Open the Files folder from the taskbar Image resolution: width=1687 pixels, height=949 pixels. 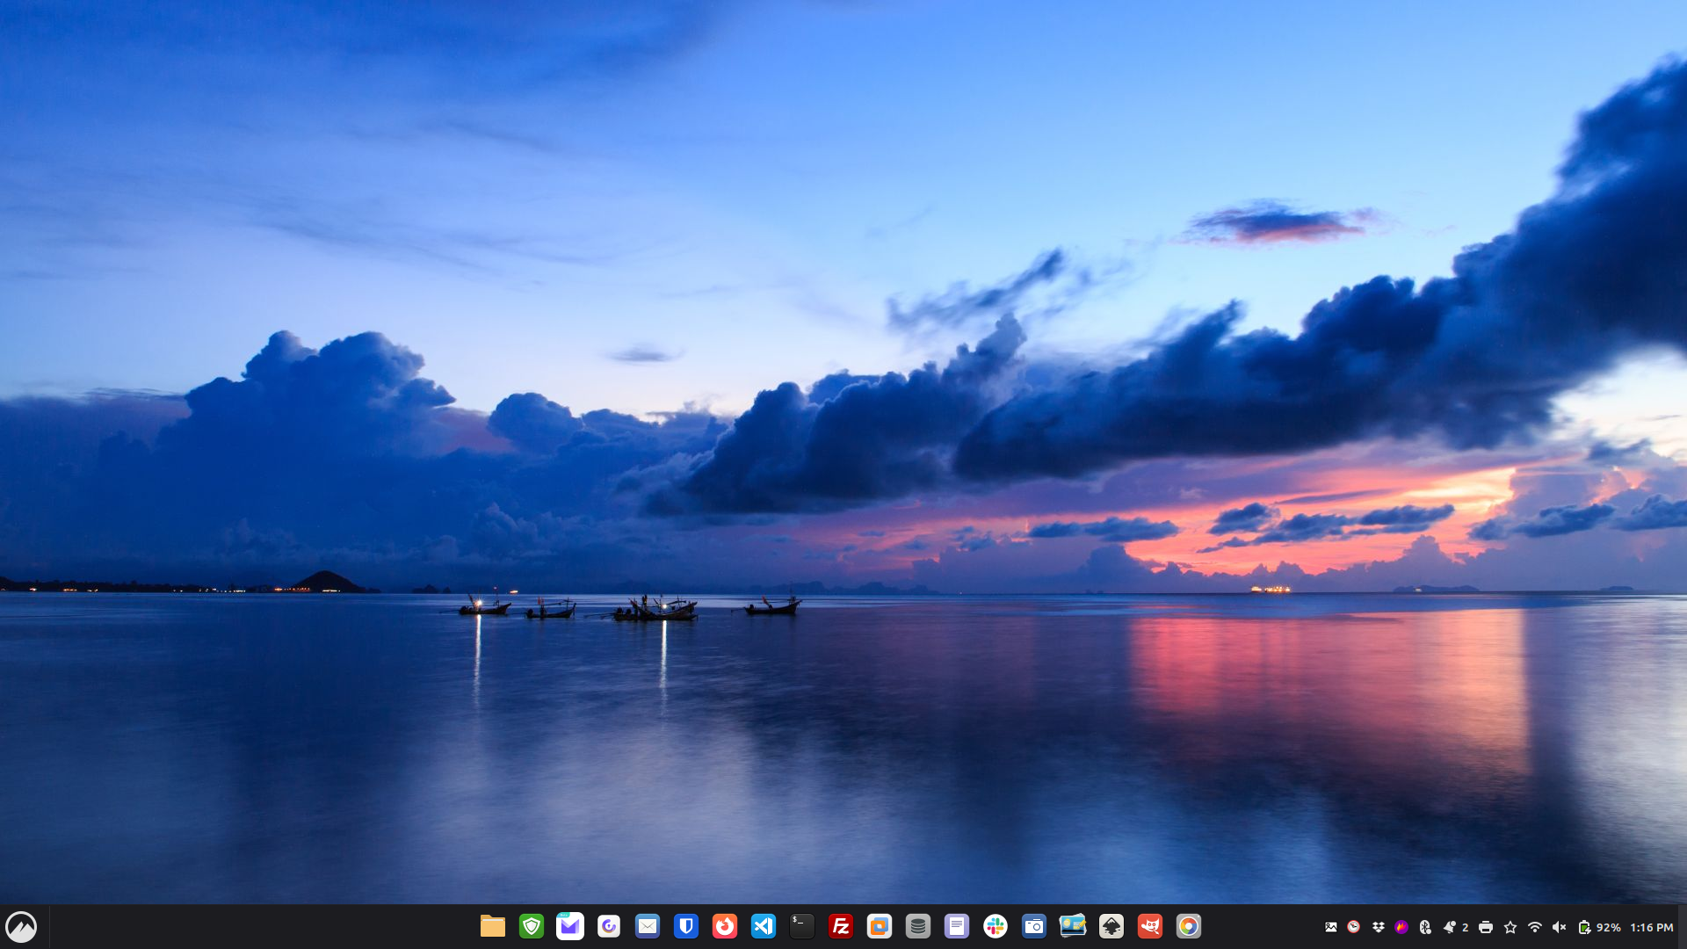point(492,926)
